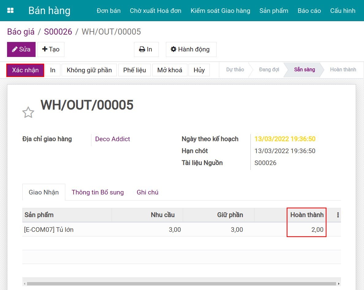Open the In print dropdown with printer icon

(x=146, y=49)
